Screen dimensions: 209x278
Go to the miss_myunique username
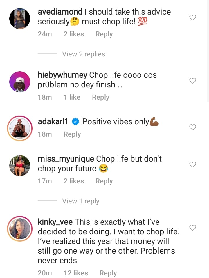(66, 159)
